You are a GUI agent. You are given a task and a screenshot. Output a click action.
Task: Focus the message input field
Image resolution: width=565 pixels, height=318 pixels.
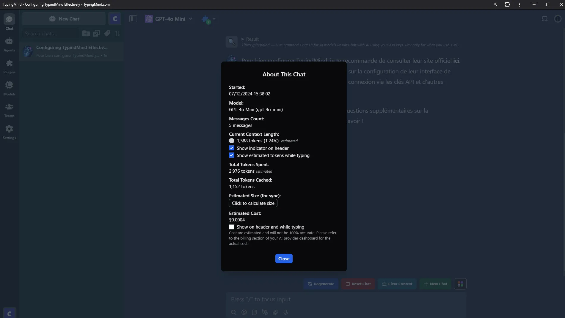[346, 299]
